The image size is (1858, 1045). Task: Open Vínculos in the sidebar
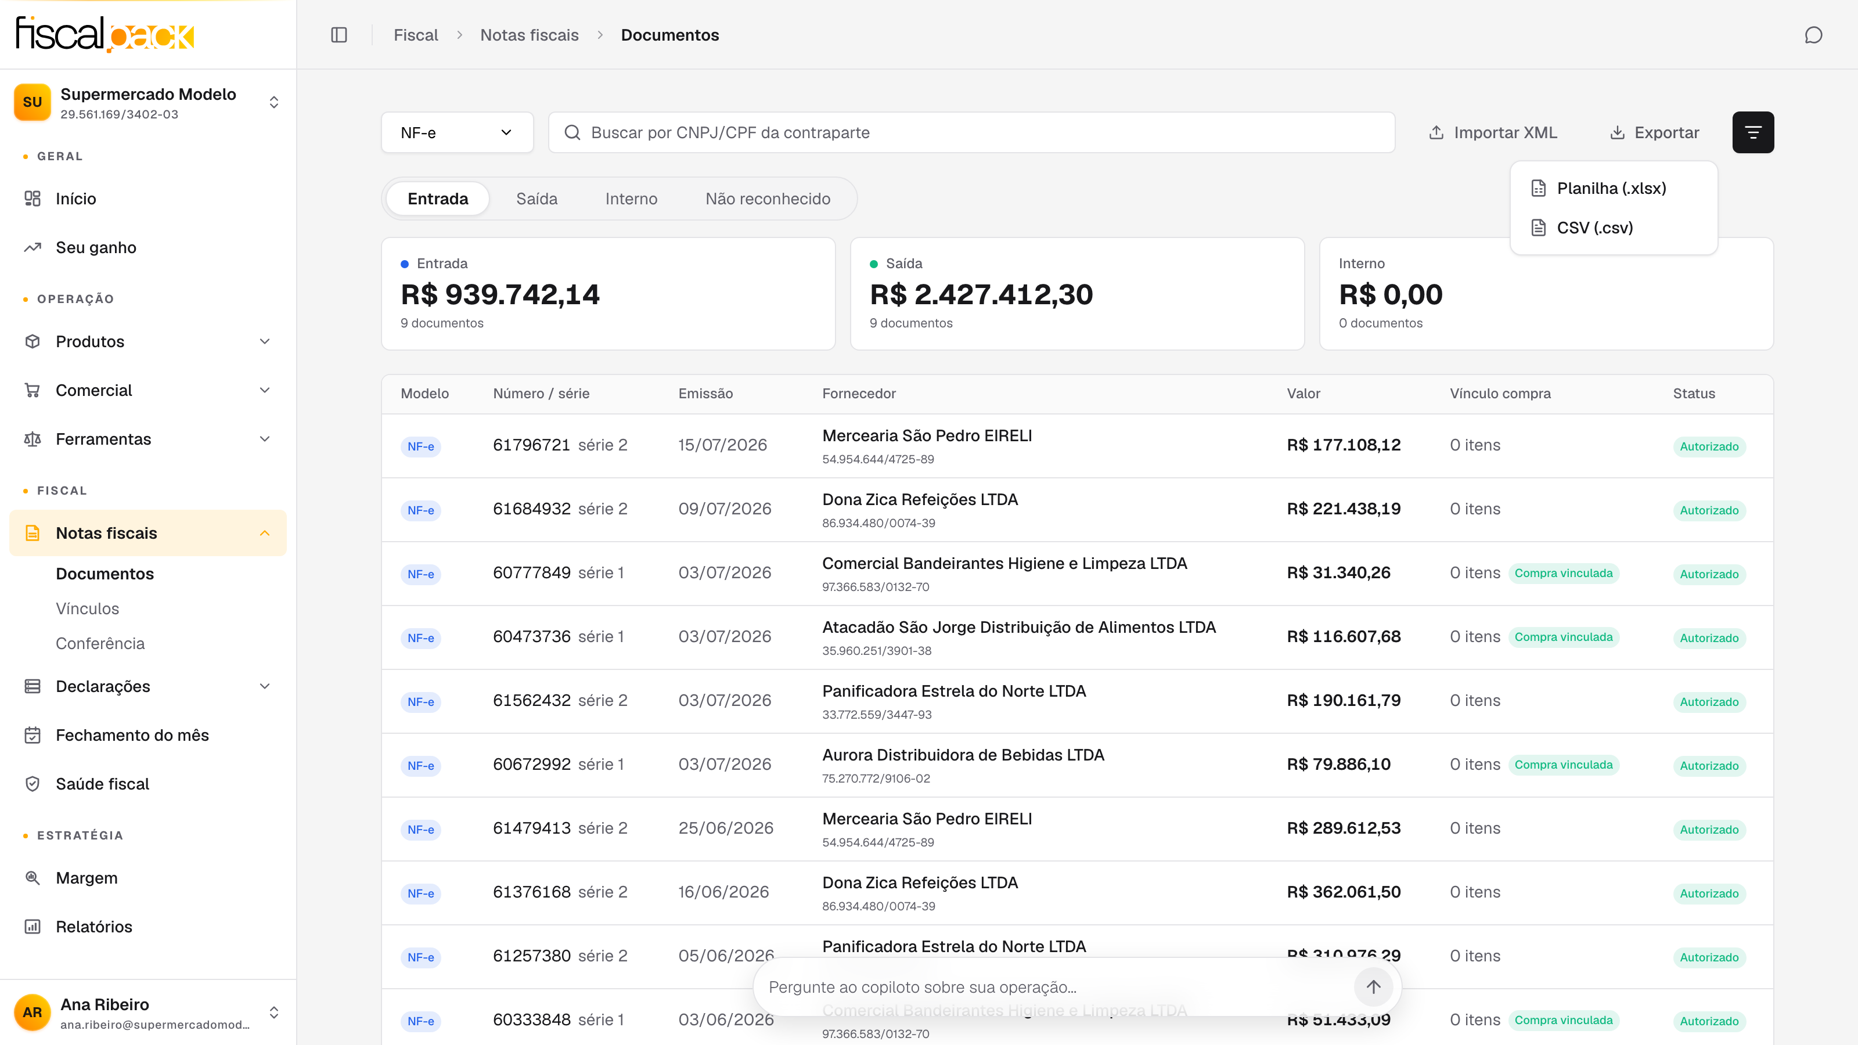pyautogui.click(x=87, y=608)
